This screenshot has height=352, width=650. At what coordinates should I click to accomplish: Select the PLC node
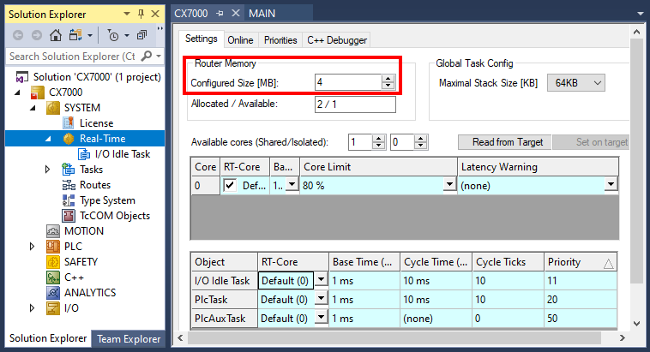[x=73, y=247]
